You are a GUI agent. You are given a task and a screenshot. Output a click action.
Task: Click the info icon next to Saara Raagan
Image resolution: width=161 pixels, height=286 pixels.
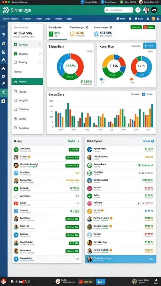111,27
